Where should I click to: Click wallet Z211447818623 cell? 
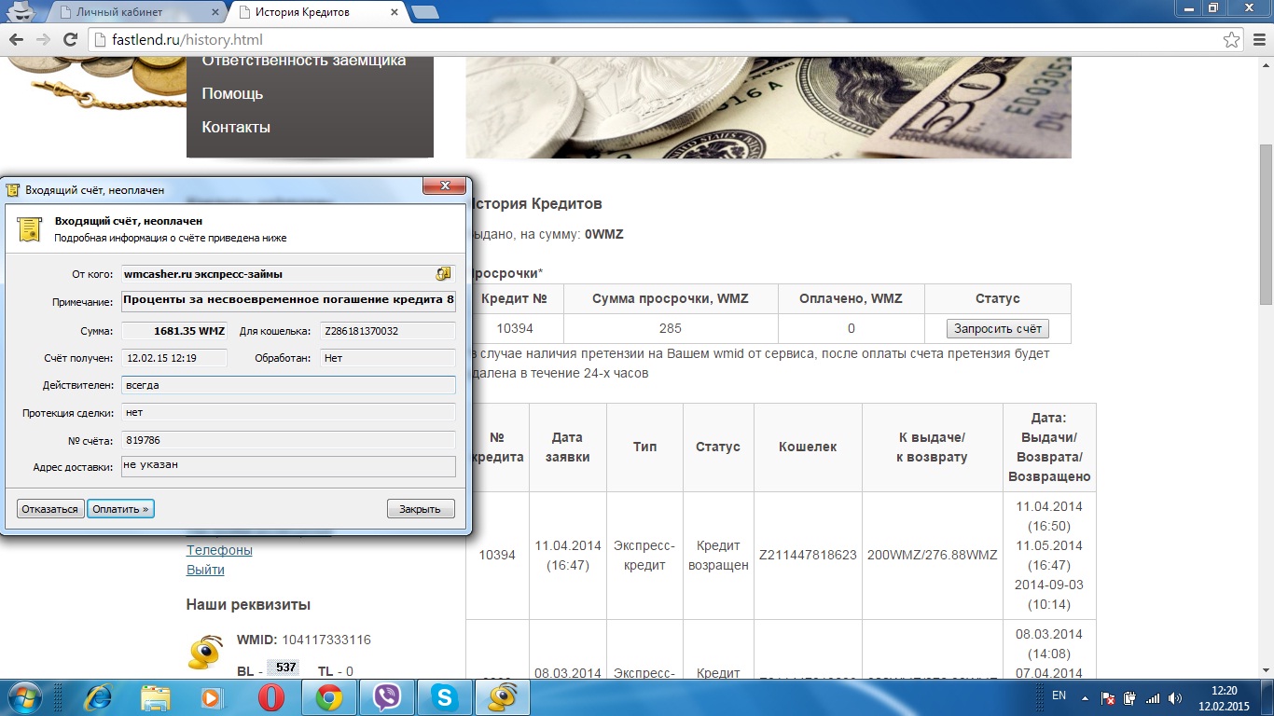pos(808,555)
